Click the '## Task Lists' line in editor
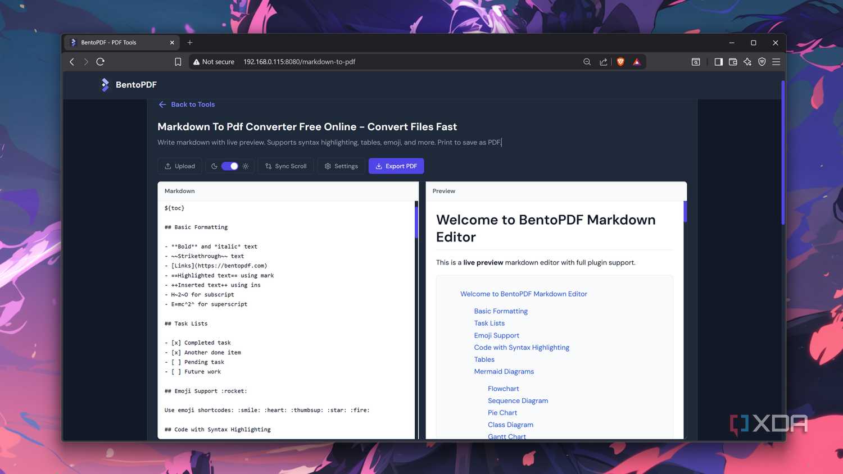This screenshot has height=474, width=843. point(186,323)
